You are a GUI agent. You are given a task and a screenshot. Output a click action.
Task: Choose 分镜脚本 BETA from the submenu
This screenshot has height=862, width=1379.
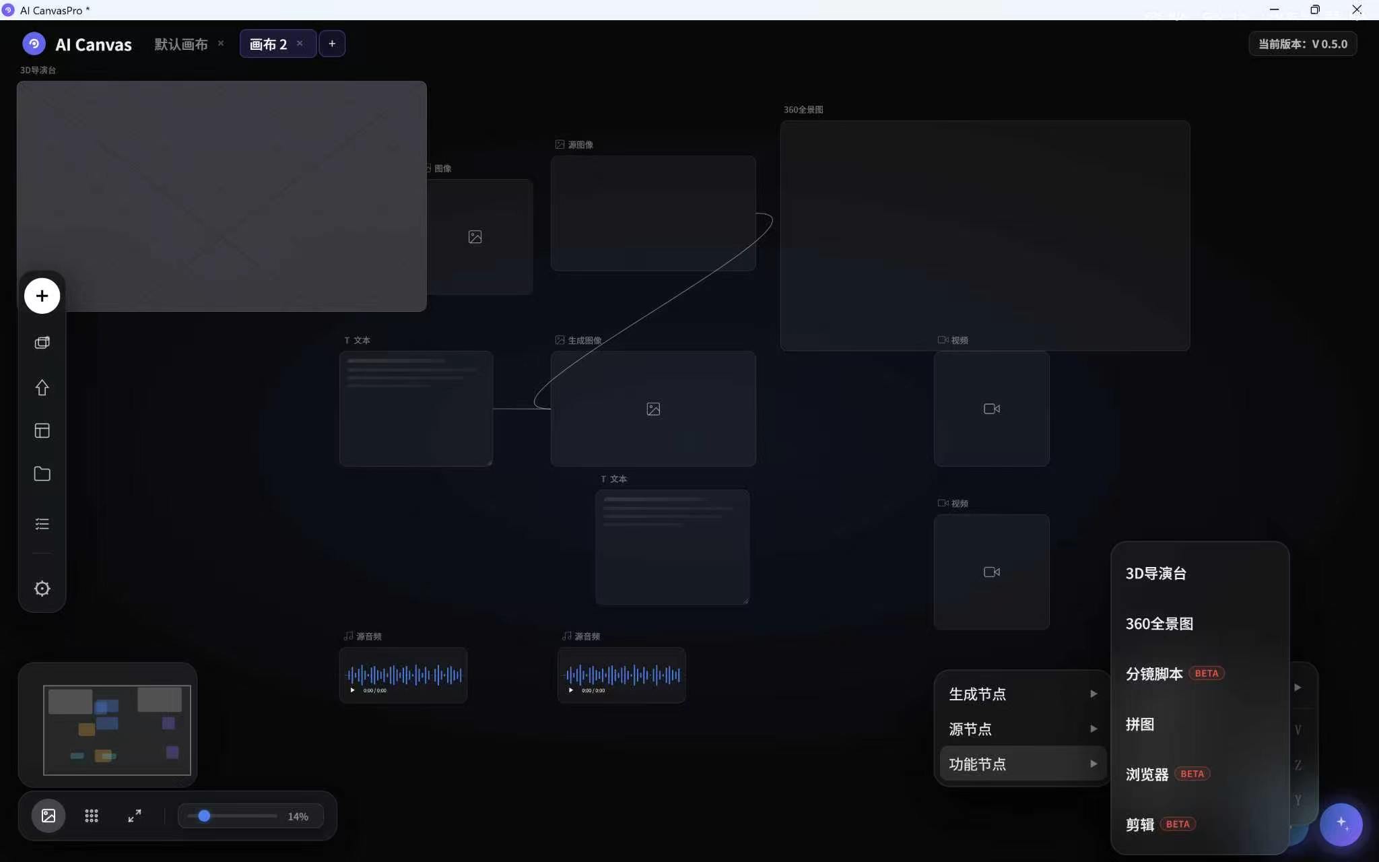point(1200,673)
